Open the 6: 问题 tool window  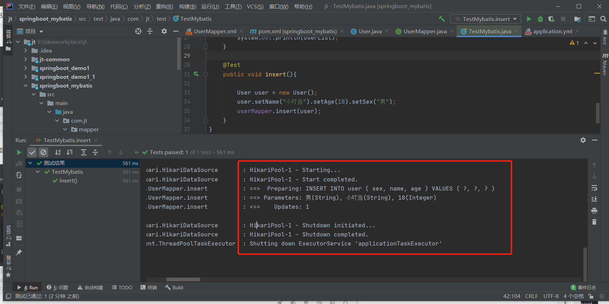[x=57, y=288]
